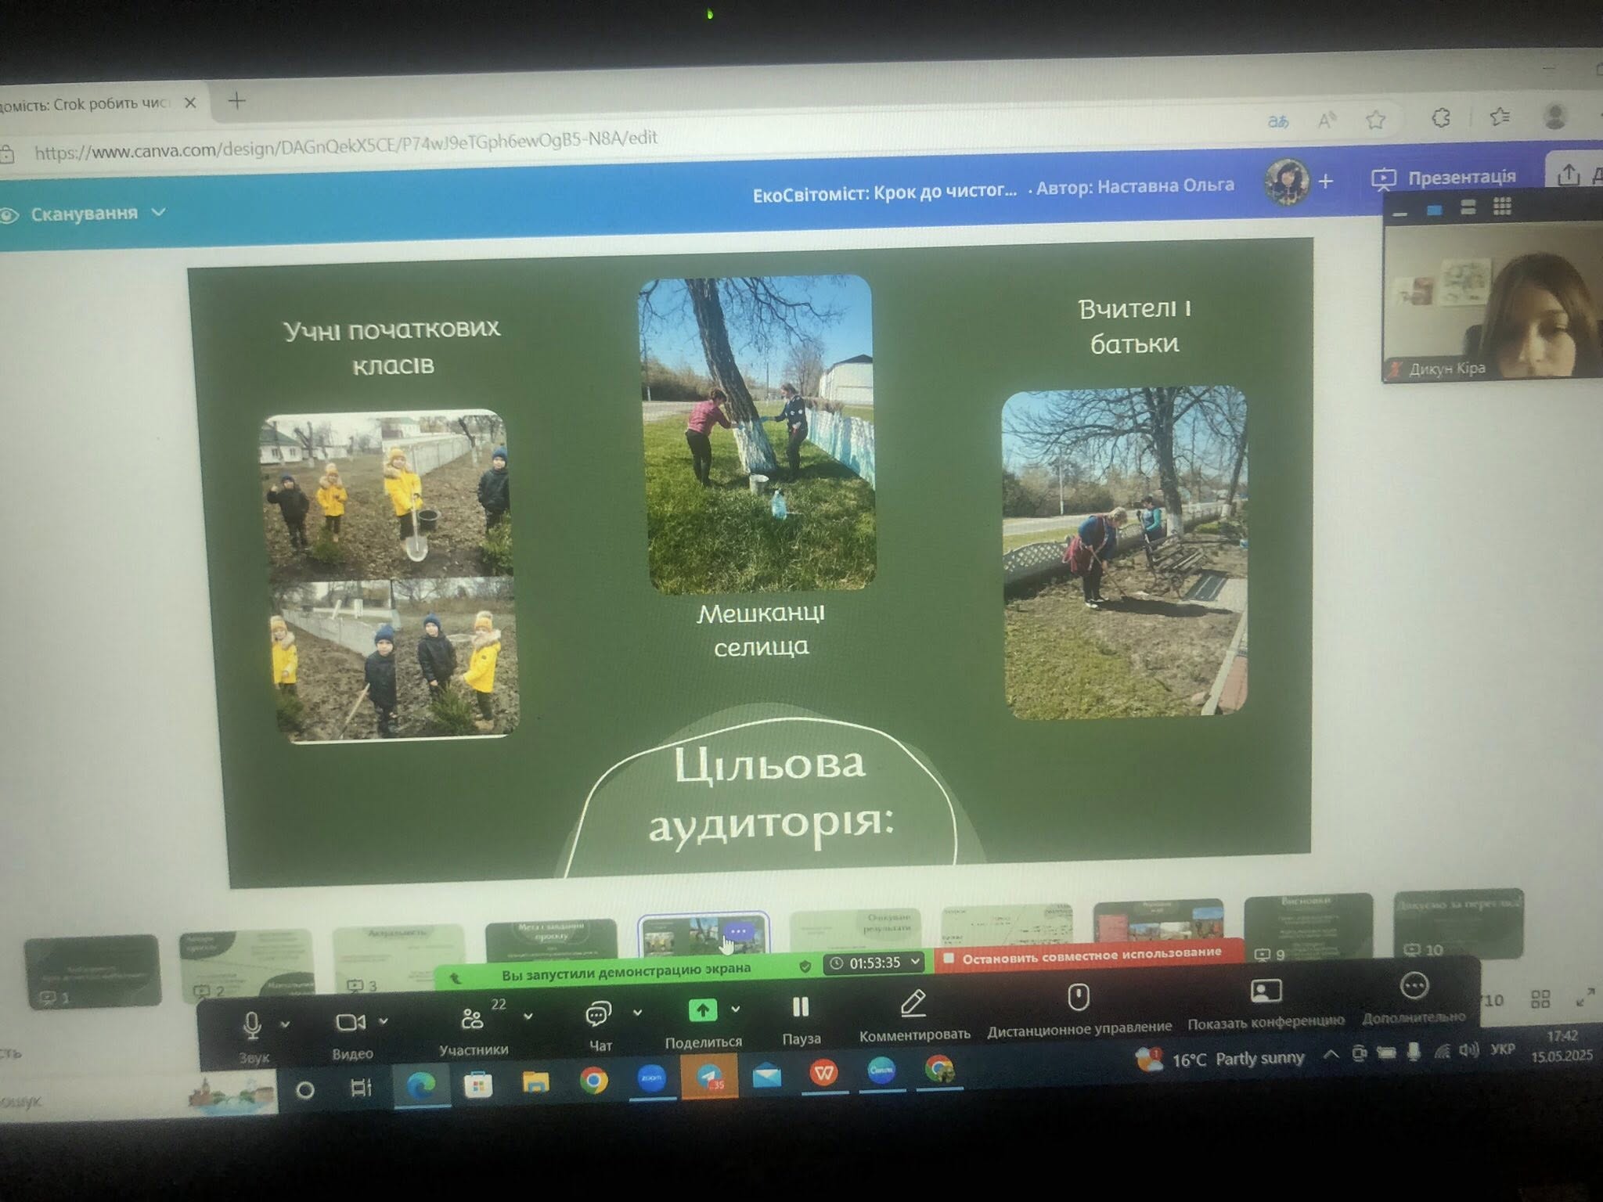Open the three-dot menu on current slide thumbnail
Screen dimensions: 1603x1202
(x=738, y=931)
